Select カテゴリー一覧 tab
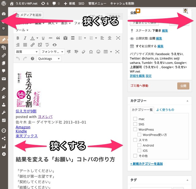 (142, 110)
